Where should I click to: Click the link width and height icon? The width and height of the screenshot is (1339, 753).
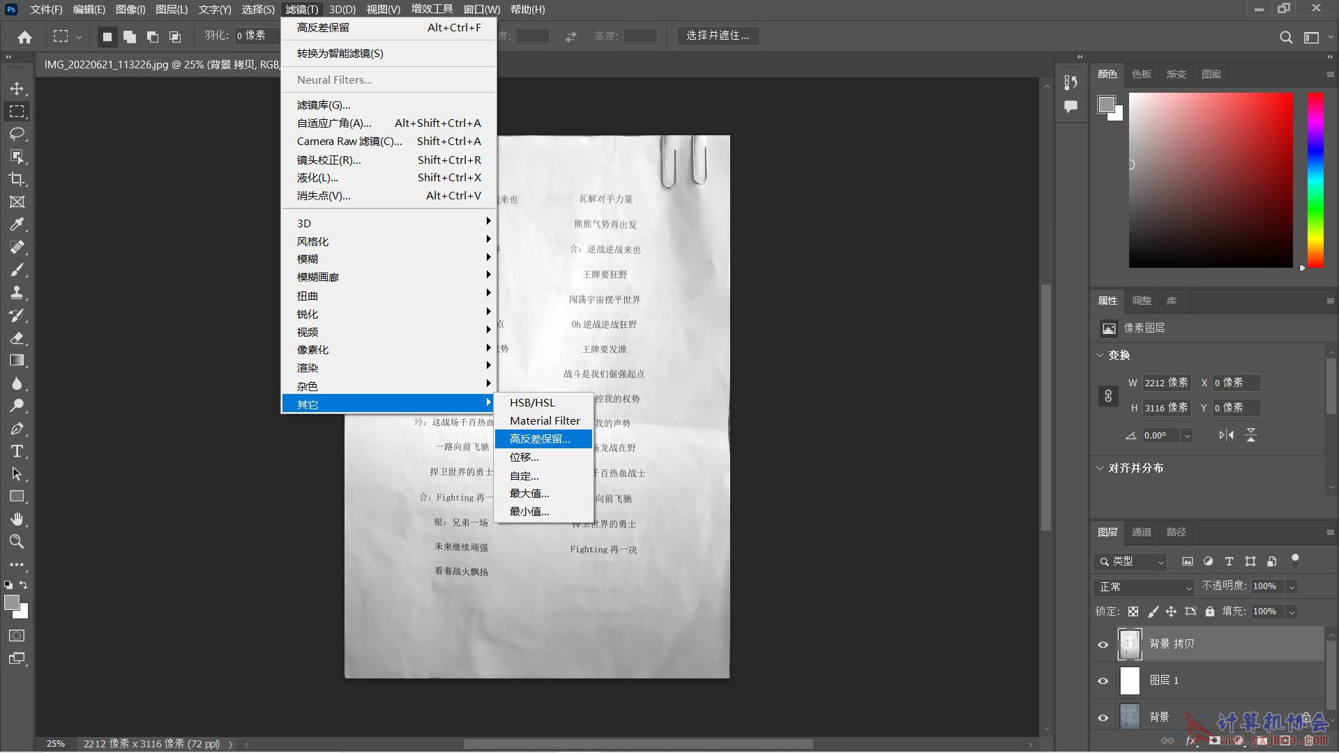pyautogui.click(x=1108, y=396)
